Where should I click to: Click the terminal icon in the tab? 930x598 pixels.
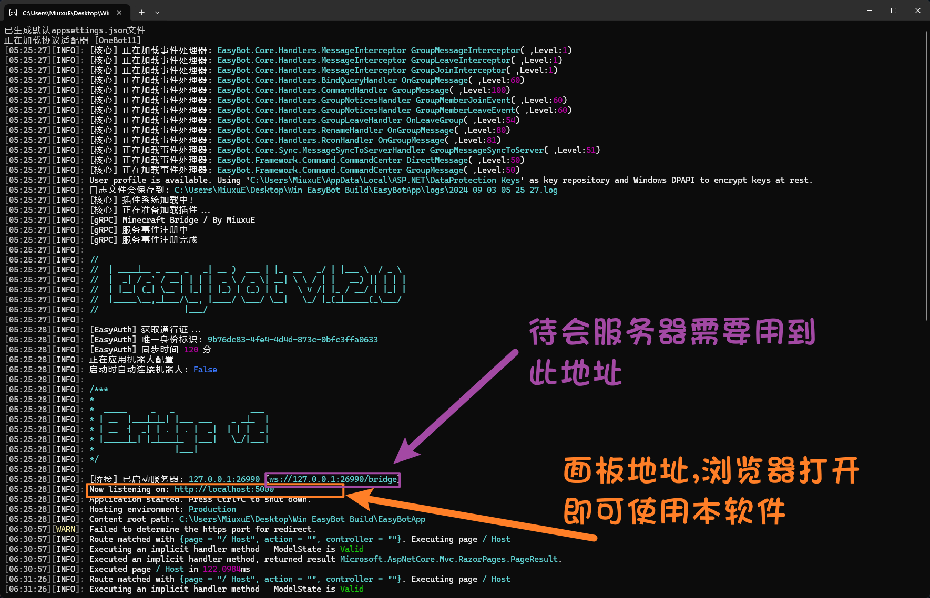13,12
